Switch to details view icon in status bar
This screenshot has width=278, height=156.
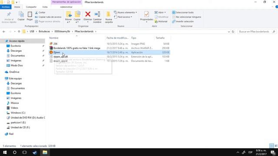click(271, 146)
